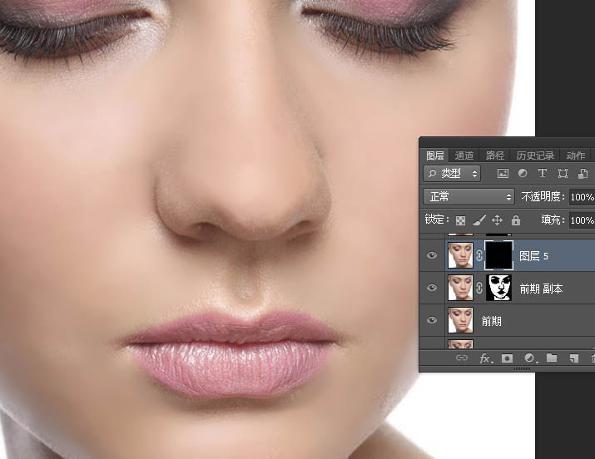This screenshot has width=595, height=459.
Task: Toggle lock image pixels brush icon
Action: coord(479,220)
